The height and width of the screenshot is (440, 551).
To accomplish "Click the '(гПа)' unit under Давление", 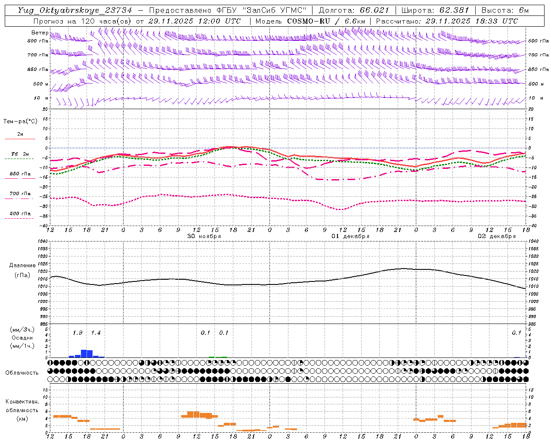I will click(x=22, y=275).
